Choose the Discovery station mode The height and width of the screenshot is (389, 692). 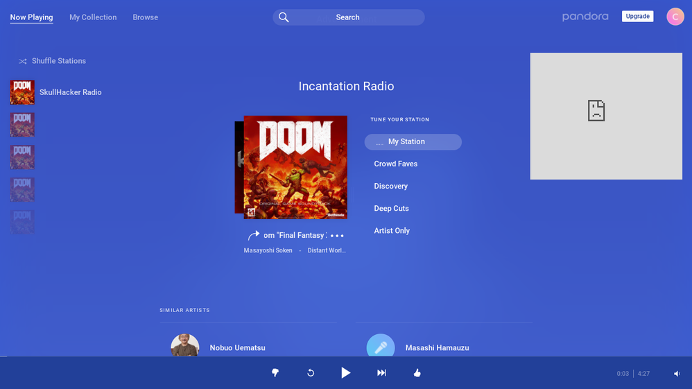click(390, 187)
